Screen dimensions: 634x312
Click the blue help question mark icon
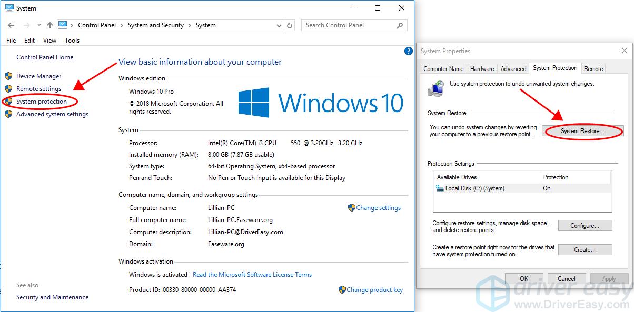[x=409, y=51]
